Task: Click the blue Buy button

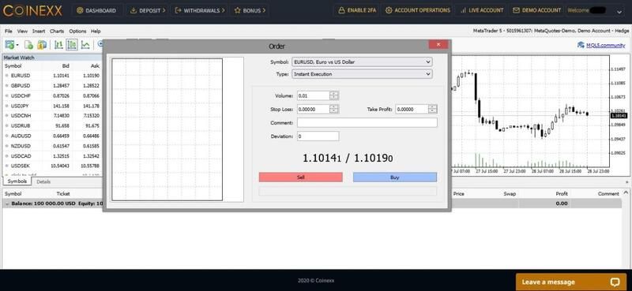Action: click(x=394, y=177)
